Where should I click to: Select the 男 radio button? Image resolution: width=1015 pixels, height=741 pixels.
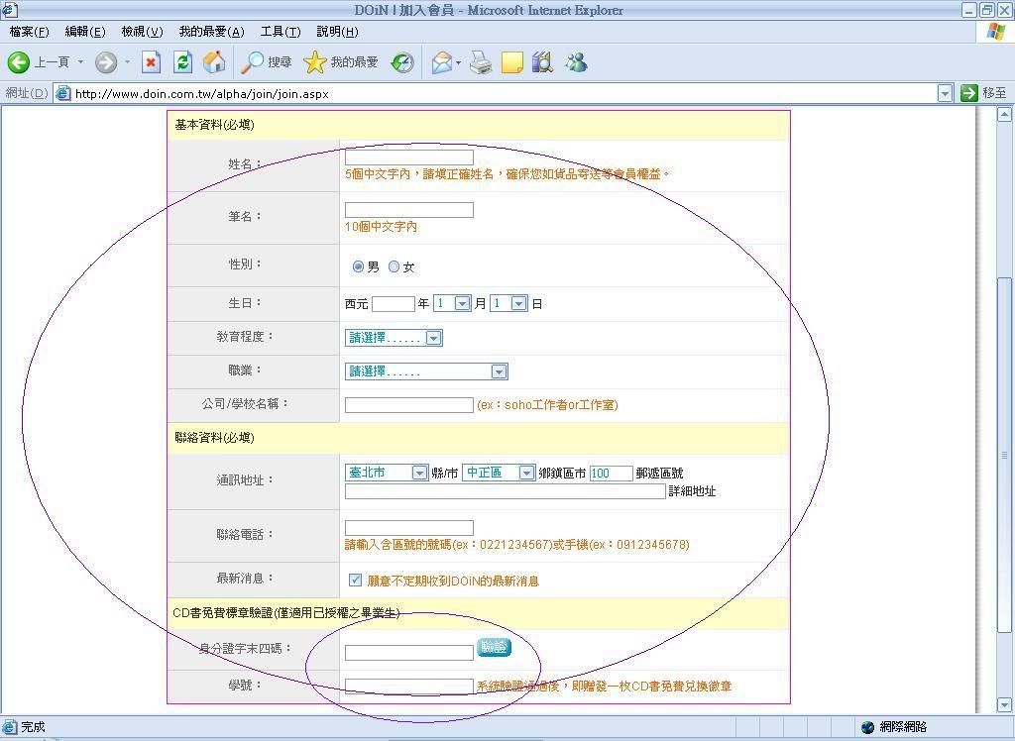(358, 266)
